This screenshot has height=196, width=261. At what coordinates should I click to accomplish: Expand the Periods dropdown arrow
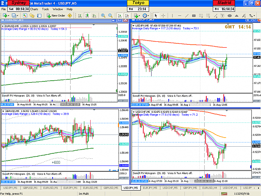click(148, 16)
